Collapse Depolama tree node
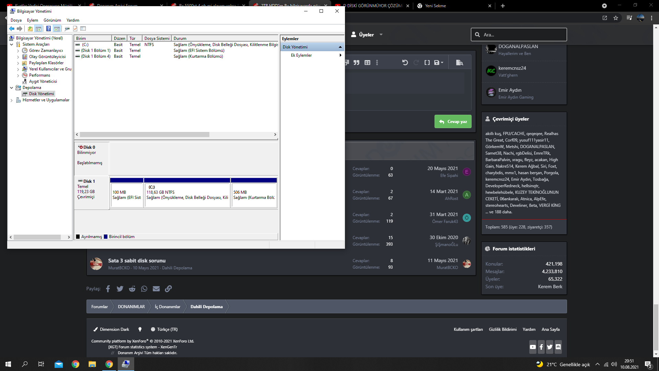This screenshot has width=659, height=371. point(12,88)
